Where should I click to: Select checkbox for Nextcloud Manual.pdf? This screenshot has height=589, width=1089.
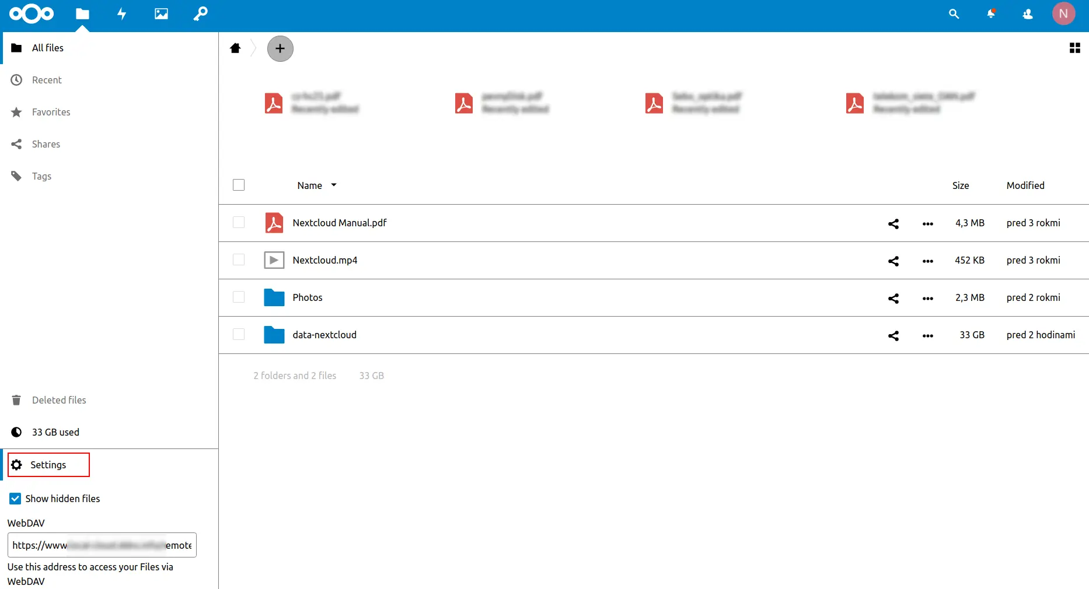[x=239, y=222]
